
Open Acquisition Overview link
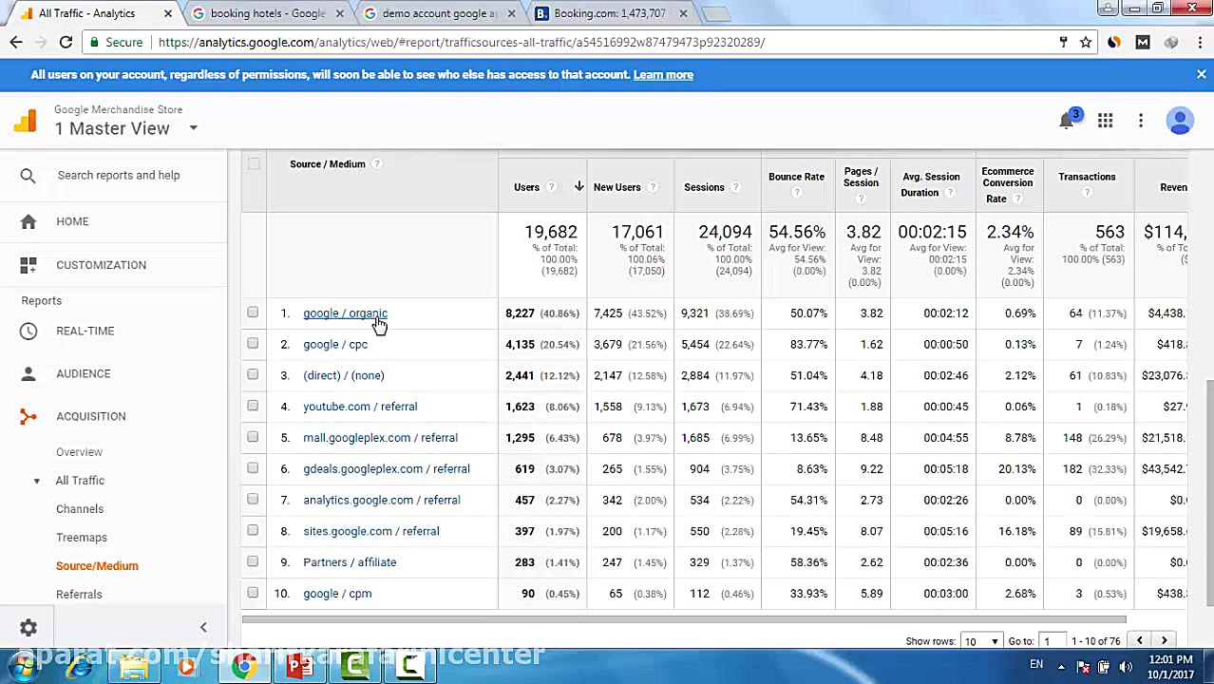point(79,452)
